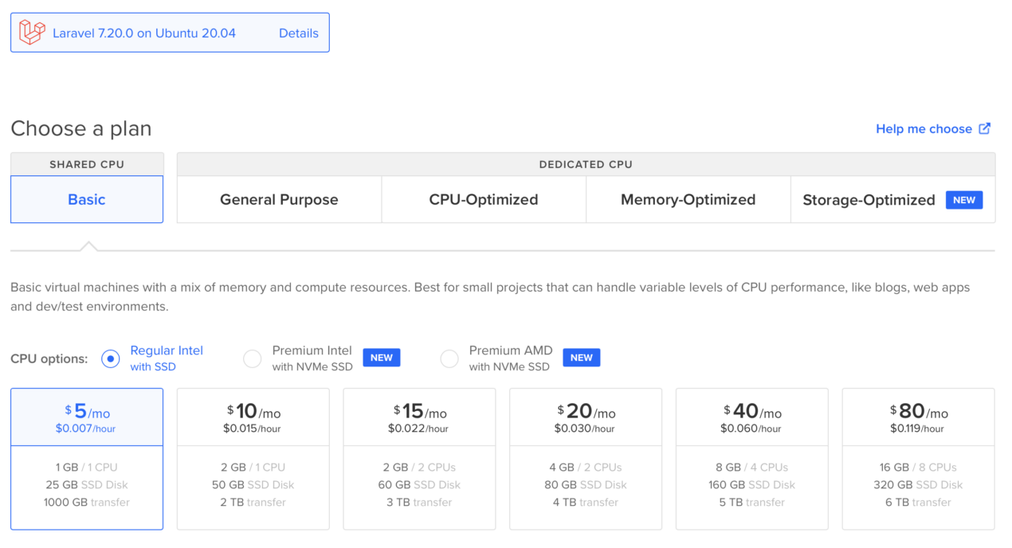This screenshot has width=1012, height=548.
Task: Open the General Purpose plan tab
Action: point(280,200)
